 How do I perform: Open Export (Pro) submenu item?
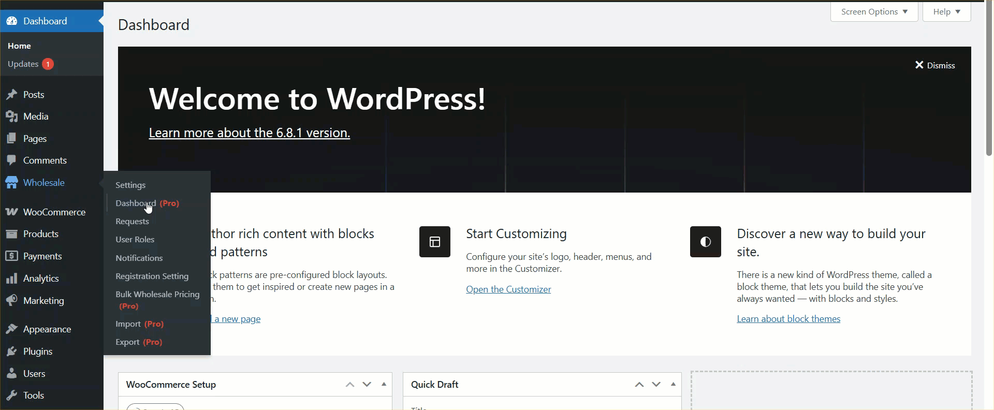point(139,342)
